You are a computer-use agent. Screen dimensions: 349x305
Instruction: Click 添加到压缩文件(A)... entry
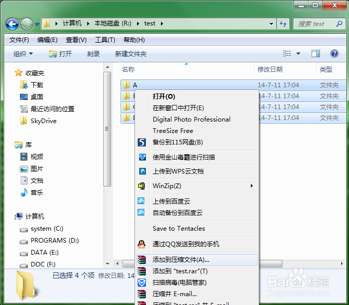(x=197, y=260)
